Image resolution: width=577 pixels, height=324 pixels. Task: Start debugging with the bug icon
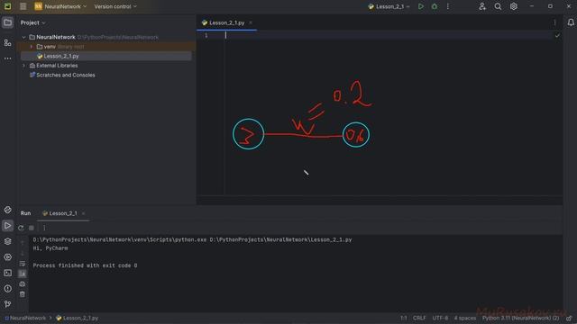click(x=435, y=6)
